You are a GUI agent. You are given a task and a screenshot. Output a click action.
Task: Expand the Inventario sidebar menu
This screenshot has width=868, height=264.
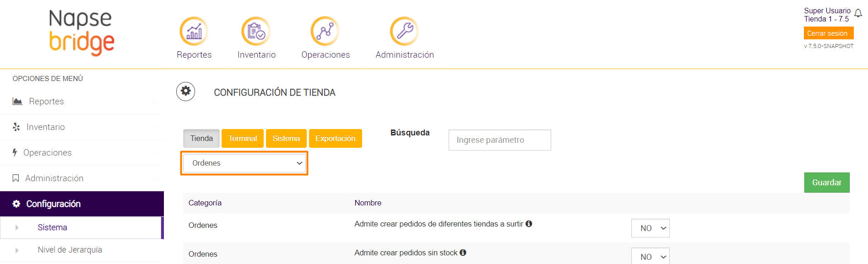(x=46, y=127)
